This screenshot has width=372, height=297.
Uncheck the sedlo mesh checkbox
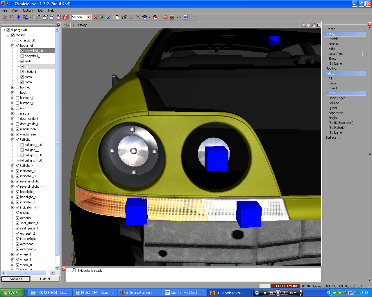[22, 61]
